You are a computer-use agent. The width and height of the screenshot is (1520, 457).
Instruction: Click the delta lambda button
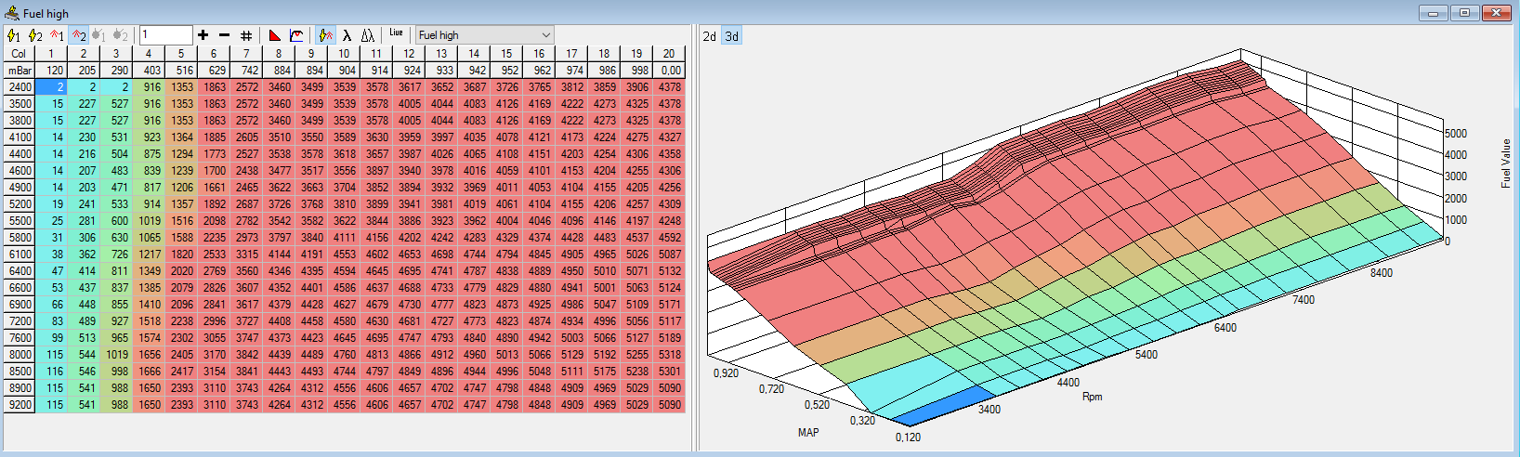click(x=368, y=35)
